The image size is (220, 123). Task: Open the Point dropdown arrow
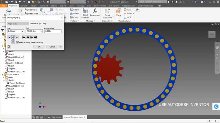pyautogui.click(x=133, y=14)
